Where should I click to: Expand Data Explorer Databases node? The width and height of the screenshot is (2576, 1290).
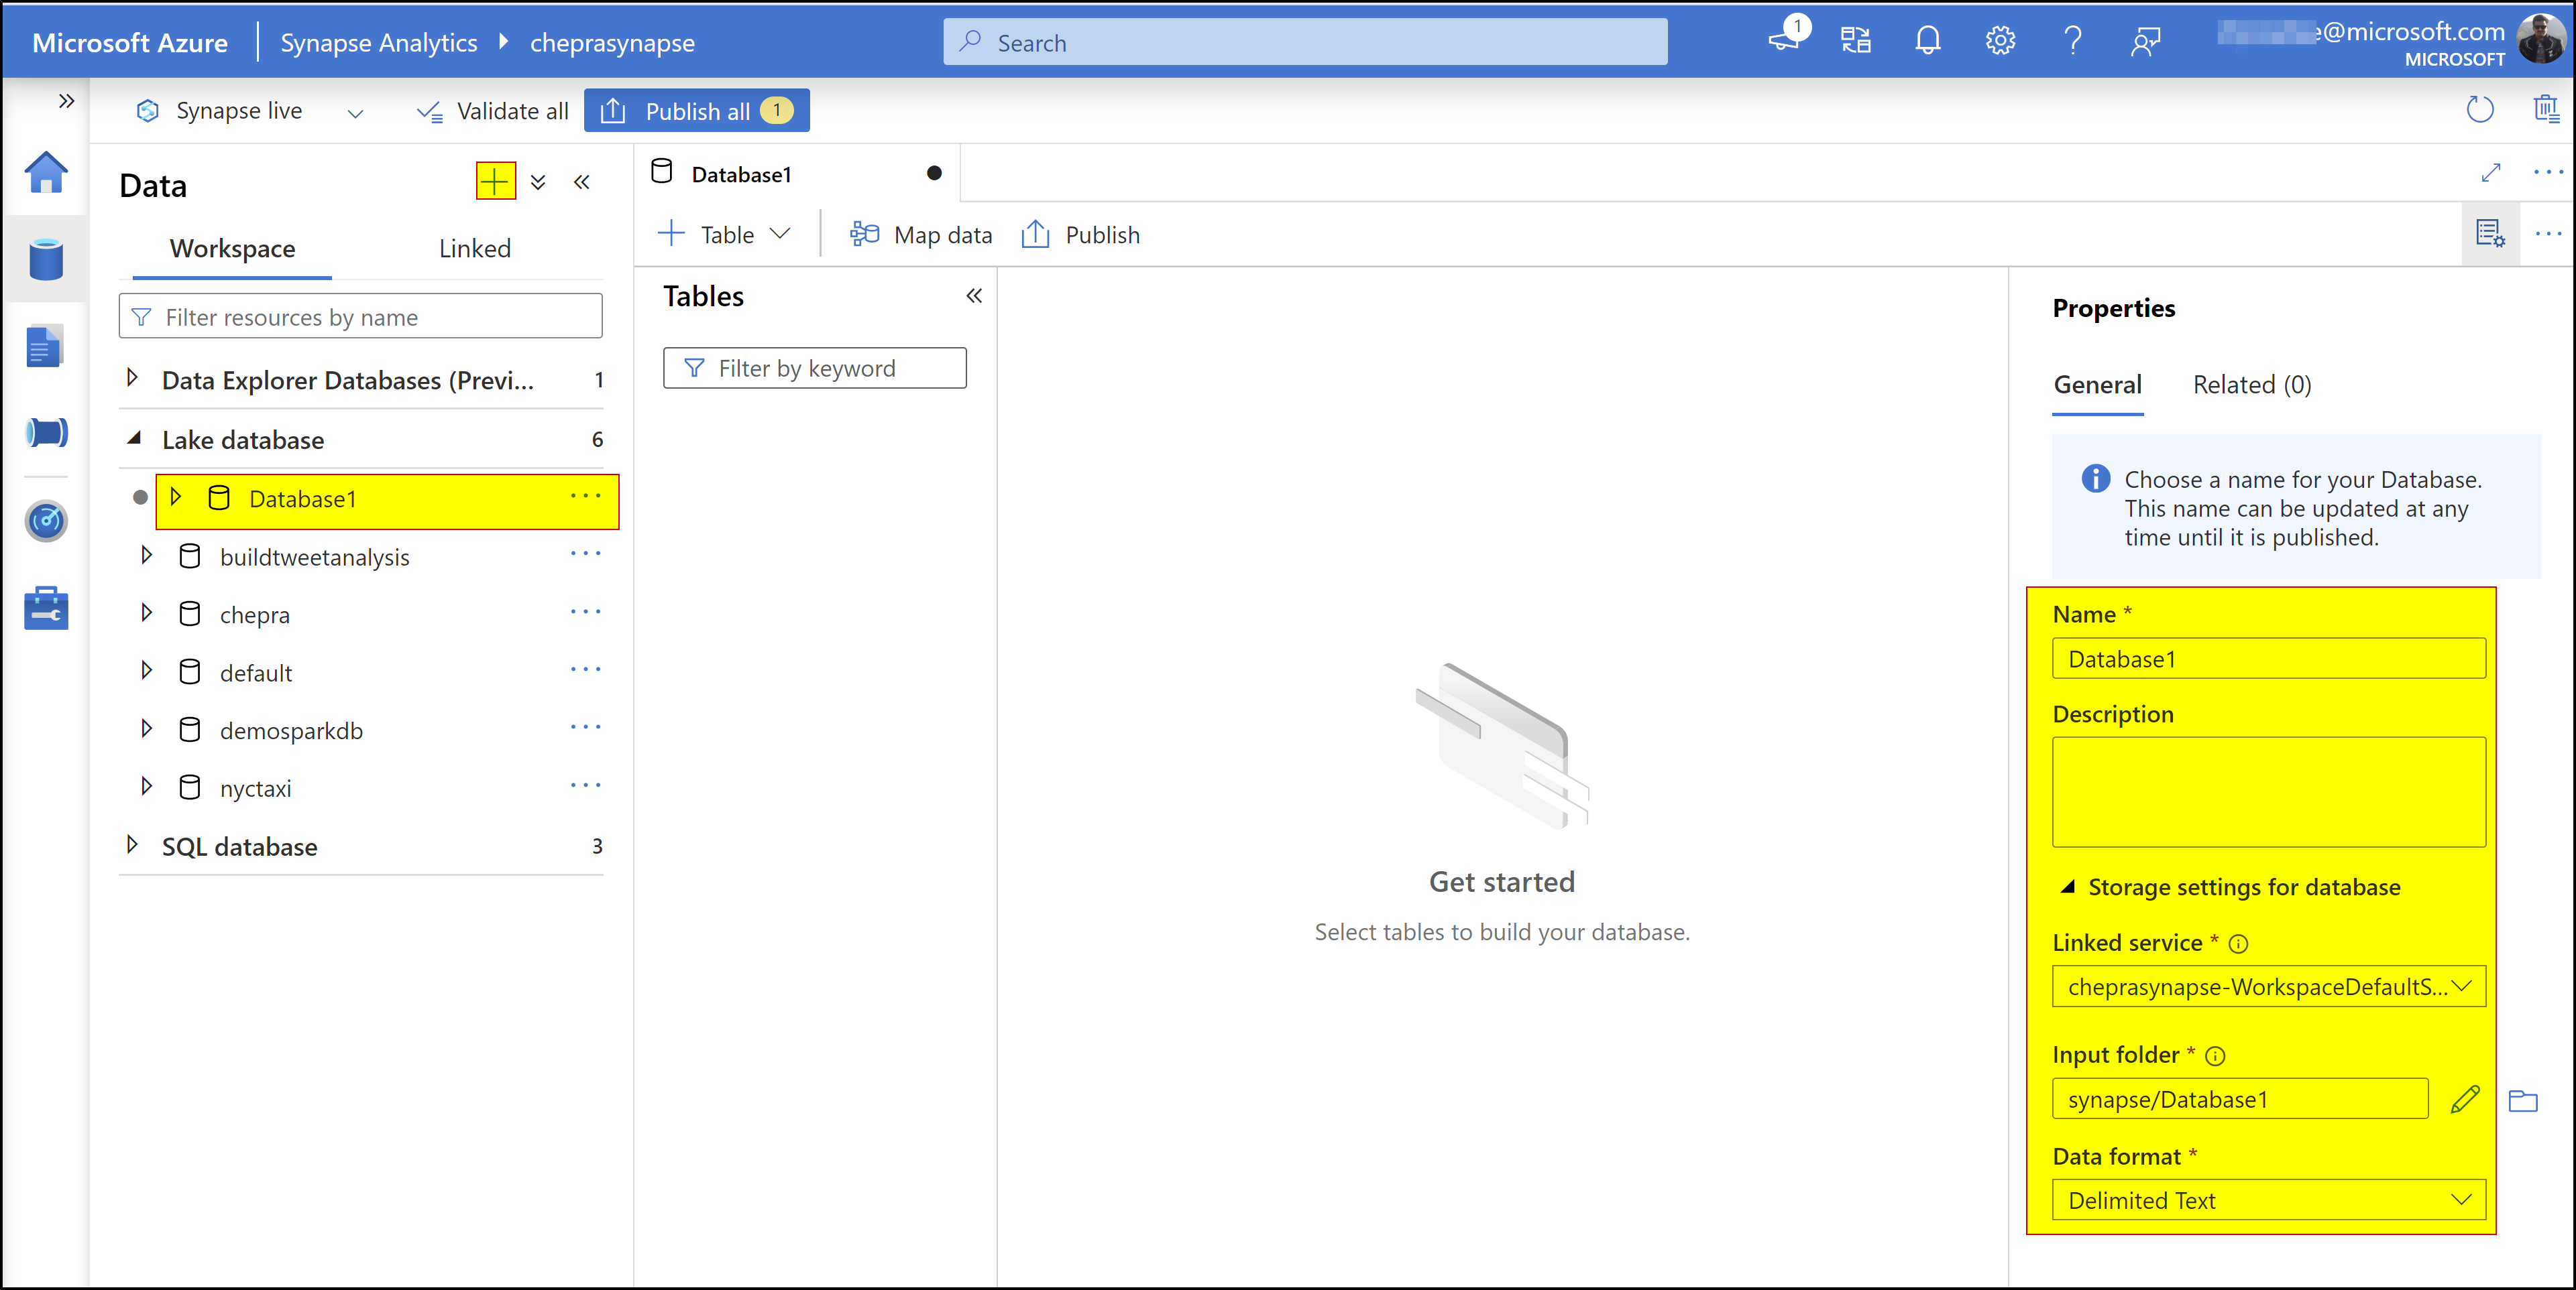coord(132,379)
